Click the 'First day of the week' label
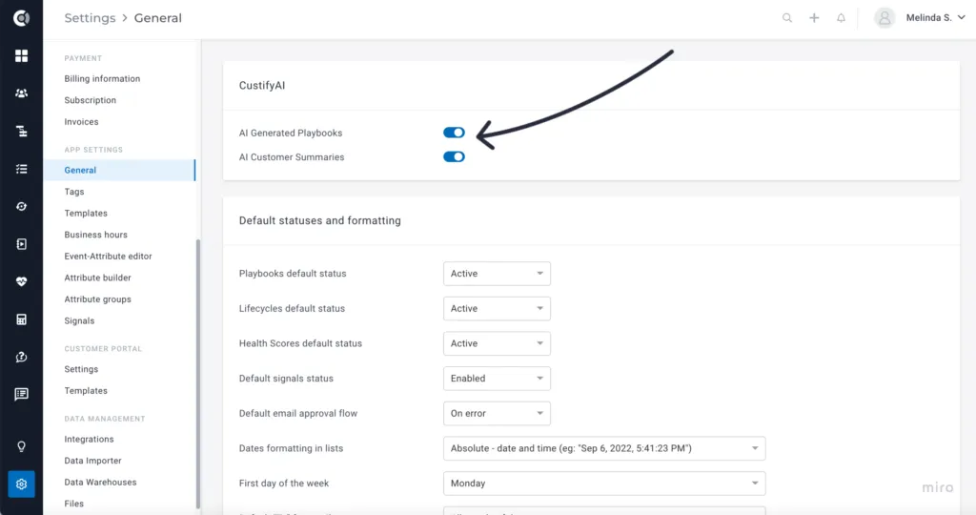The image size is (976, 515). (x=284, y=484)
